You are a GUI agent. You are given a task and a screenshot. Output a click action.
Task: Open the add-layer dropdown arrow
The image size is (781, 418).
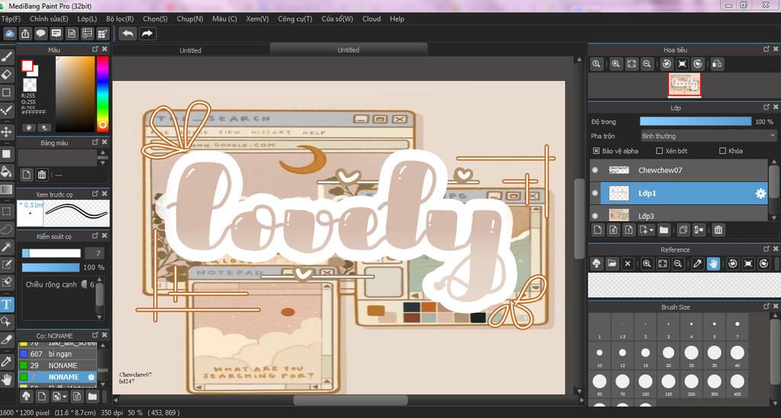(651, 230)
